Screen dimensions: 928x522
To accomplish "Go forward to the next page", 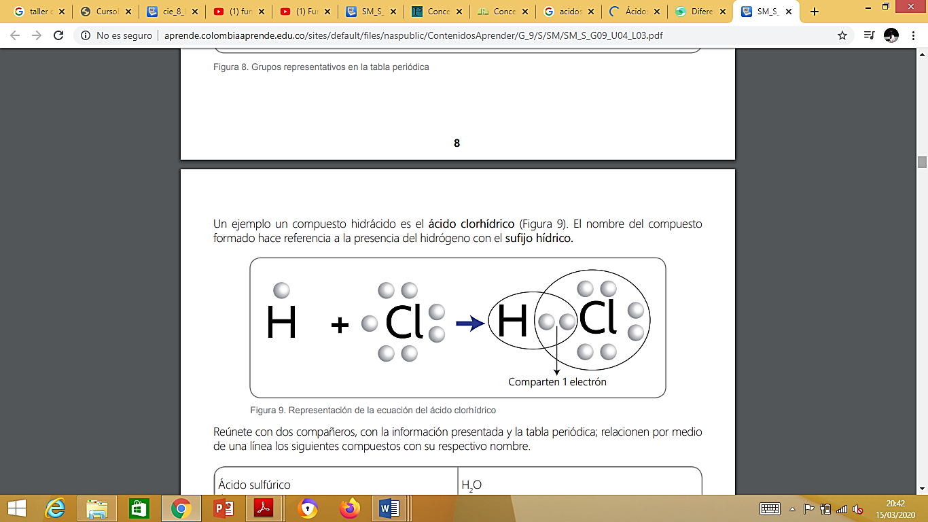I will click(37, 35).
